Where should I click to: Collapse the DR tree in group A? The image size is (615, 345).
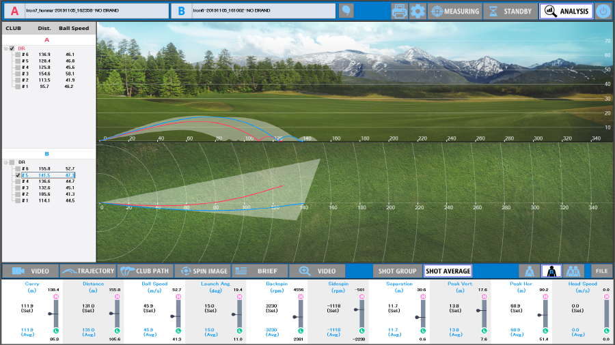tap(5, 48)
